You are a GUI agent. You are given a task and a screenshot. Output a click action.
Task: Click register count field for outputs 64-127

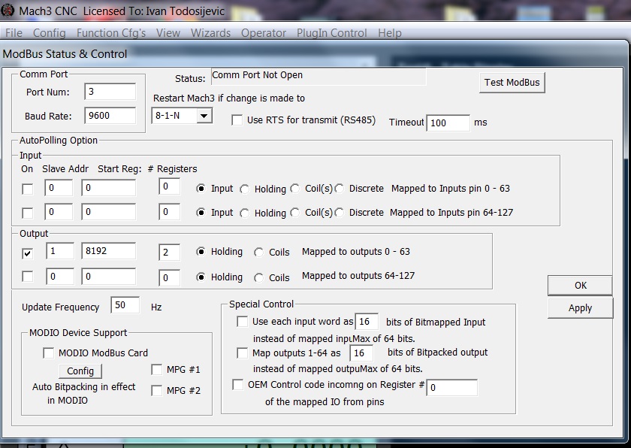170,277
